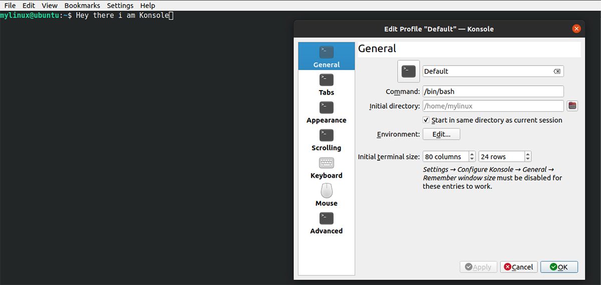Click the General page heading
The height and width of the screenshot is (285, 601).
[377, 49]
